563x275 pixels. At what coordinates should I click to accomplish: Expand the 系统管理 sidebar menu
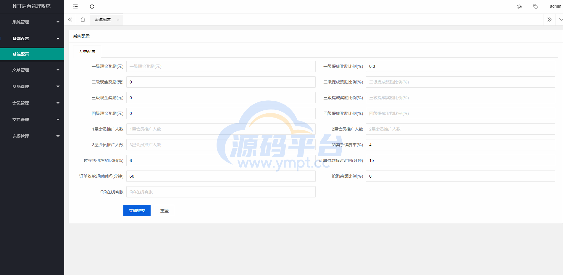32,22
